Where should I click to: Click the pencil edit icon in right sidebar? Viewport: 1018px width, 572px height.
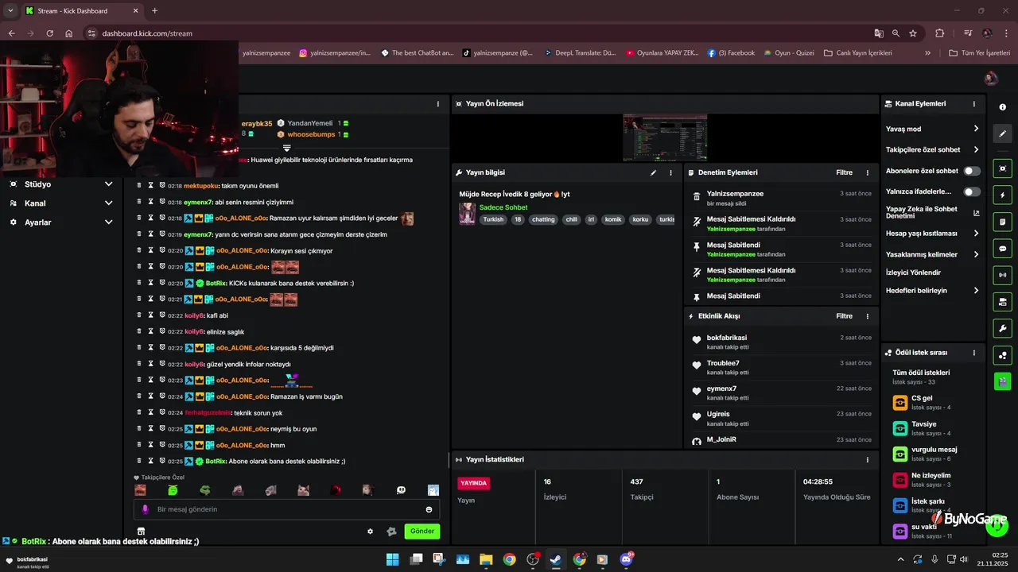1002,133
